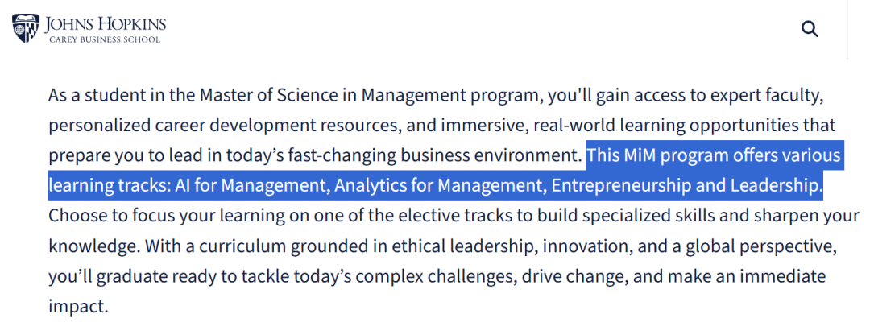Open search with the magnifying glass icon
Screen dimensions: 870x331
(810, 29)
